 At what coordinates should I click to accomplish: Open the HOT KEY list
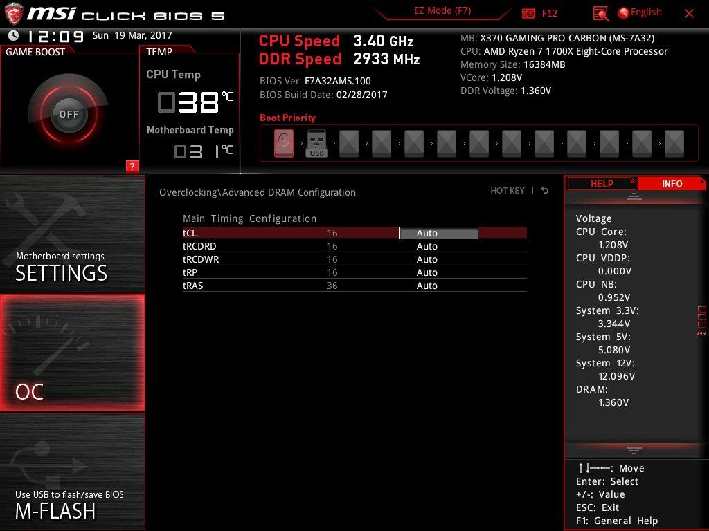coord(508,191)
